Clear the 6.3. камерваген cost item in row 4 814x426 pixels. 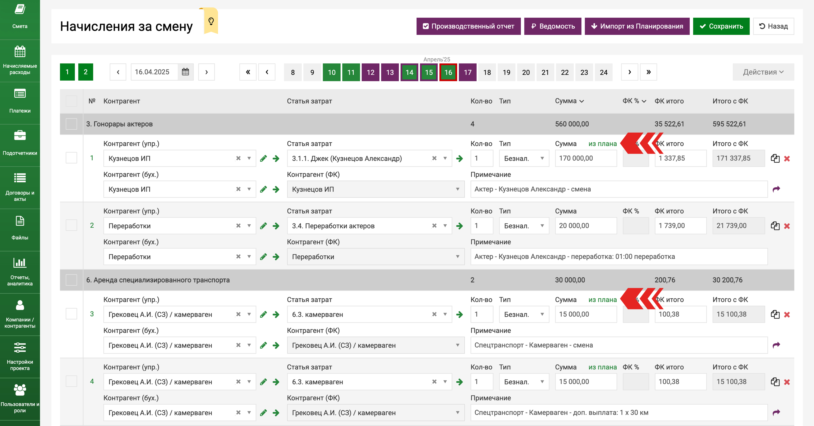[435, 382]
